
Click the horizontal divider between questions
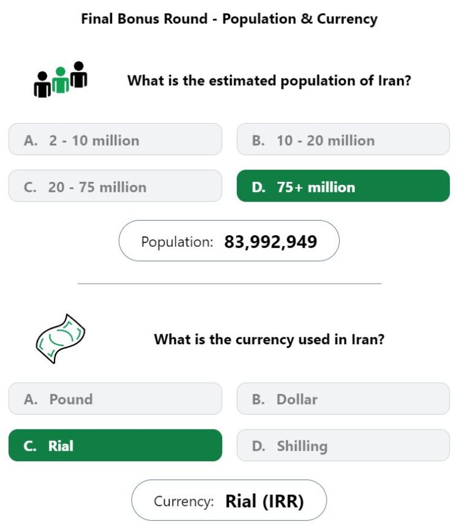tap(229, 284)
